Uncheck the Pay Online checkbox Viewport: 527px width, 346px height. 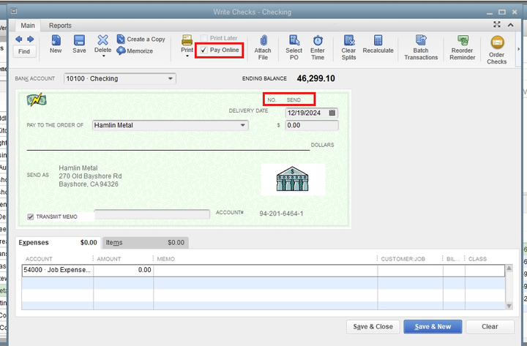pyautogui.click(x=203, y=50)
